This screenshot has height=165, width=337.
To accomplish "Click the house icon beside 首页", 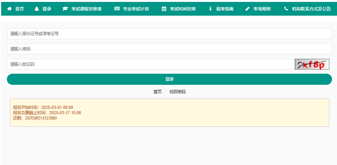I will [9, 9].
